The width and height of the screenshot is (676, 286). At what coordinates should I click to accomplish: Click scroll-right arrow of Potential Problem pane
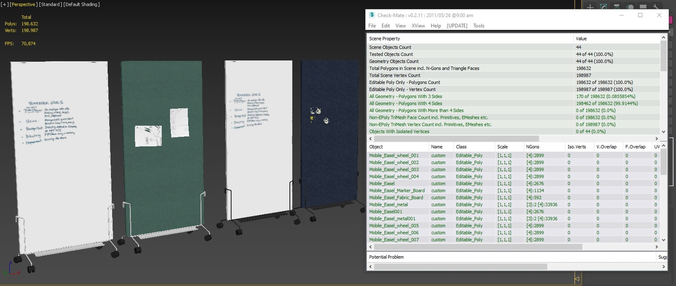coord(664,267)
